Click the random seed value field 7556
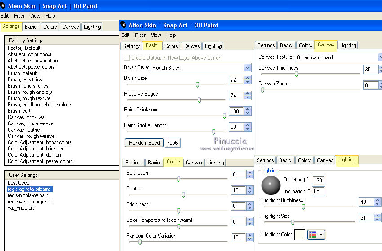 [x=173, y=143]
